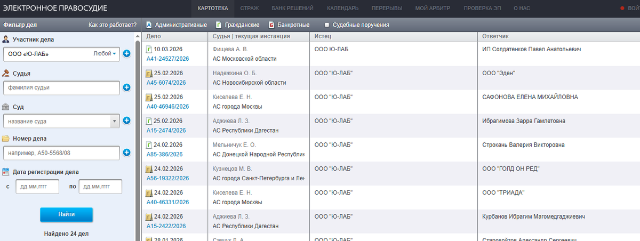Switch to the Страж tab
The width and height of the screenshot is (640, 241).
(250, 9)
